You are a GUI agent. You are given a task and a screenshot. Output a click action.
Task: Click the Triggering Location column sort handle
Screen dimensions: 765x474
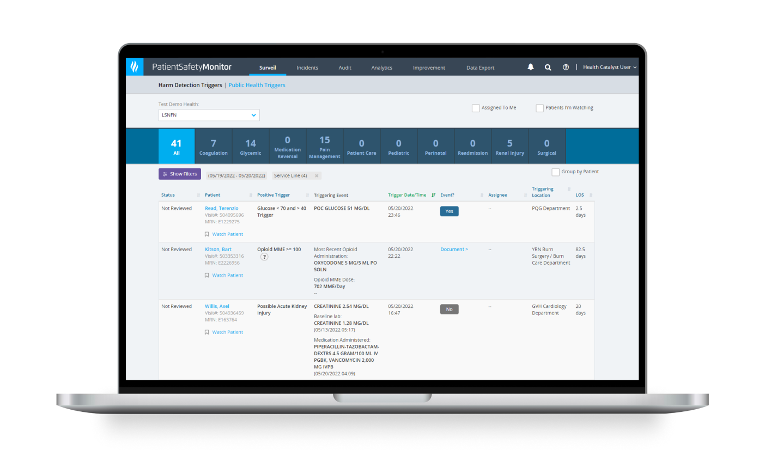pyautogui.click(x=569, y=189)
